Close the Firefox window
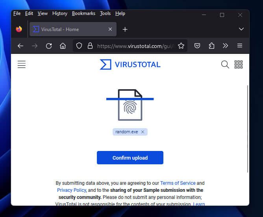Screen dimensions: 263x217 tap(240, 15)
